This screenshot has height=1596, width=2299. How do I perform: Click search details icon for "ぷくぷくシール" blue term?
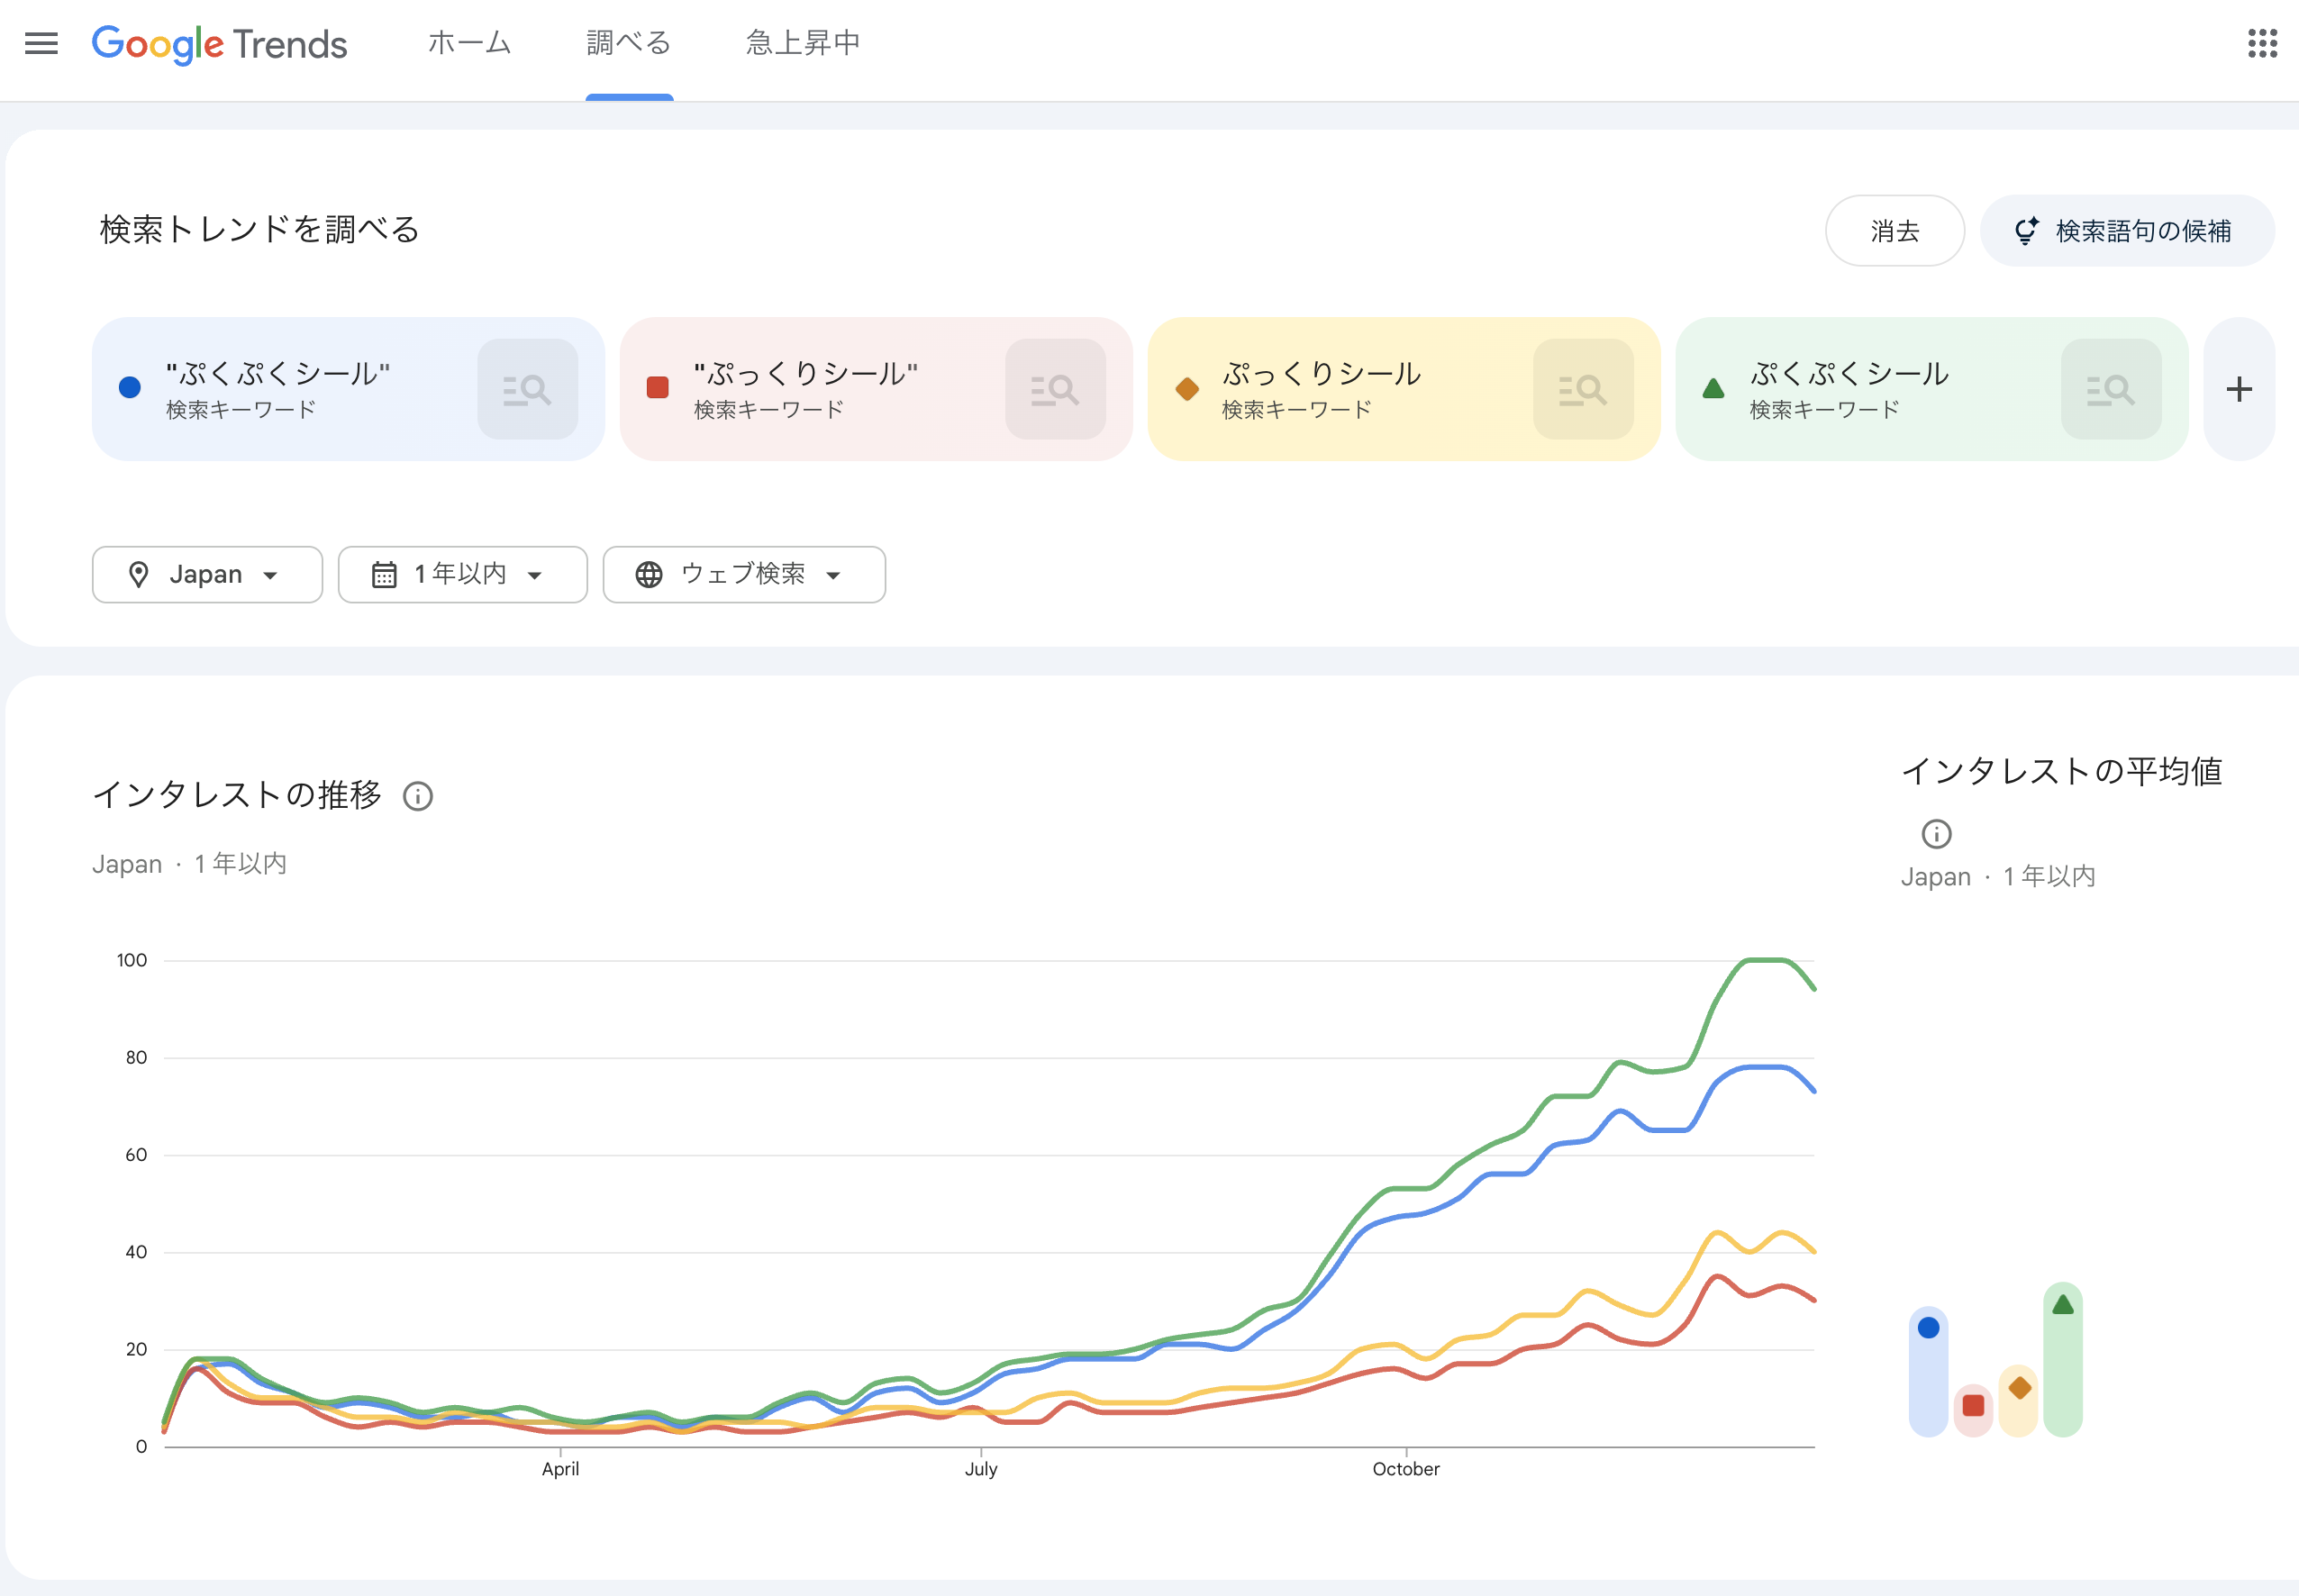pyautogui.click(x=527, y=389)
